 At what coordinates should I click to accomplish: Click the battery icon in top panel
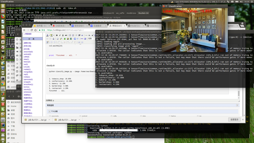(237, 1)
